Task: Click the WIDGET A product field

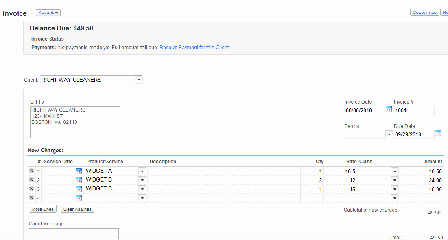Action: [x=111, y=171]
